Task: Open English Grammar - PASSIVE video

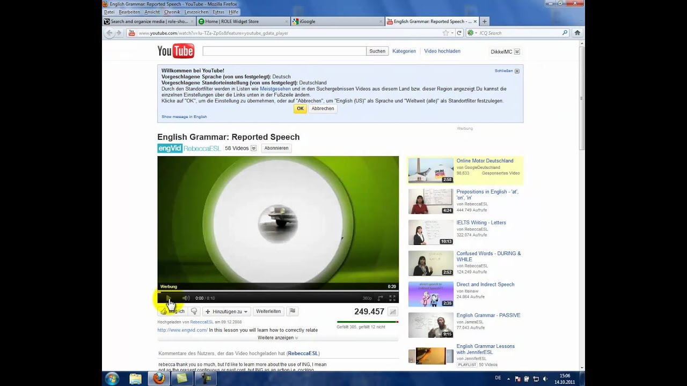Action: [488, 315]
